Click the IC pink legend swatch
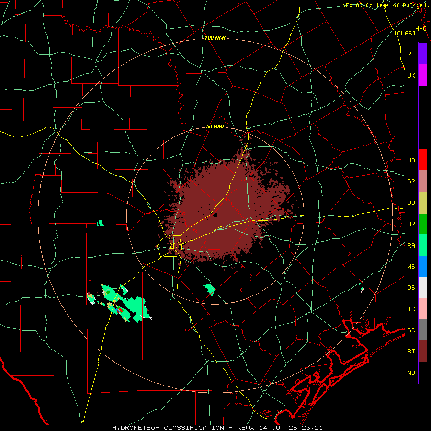 click(x=423, y=309)
